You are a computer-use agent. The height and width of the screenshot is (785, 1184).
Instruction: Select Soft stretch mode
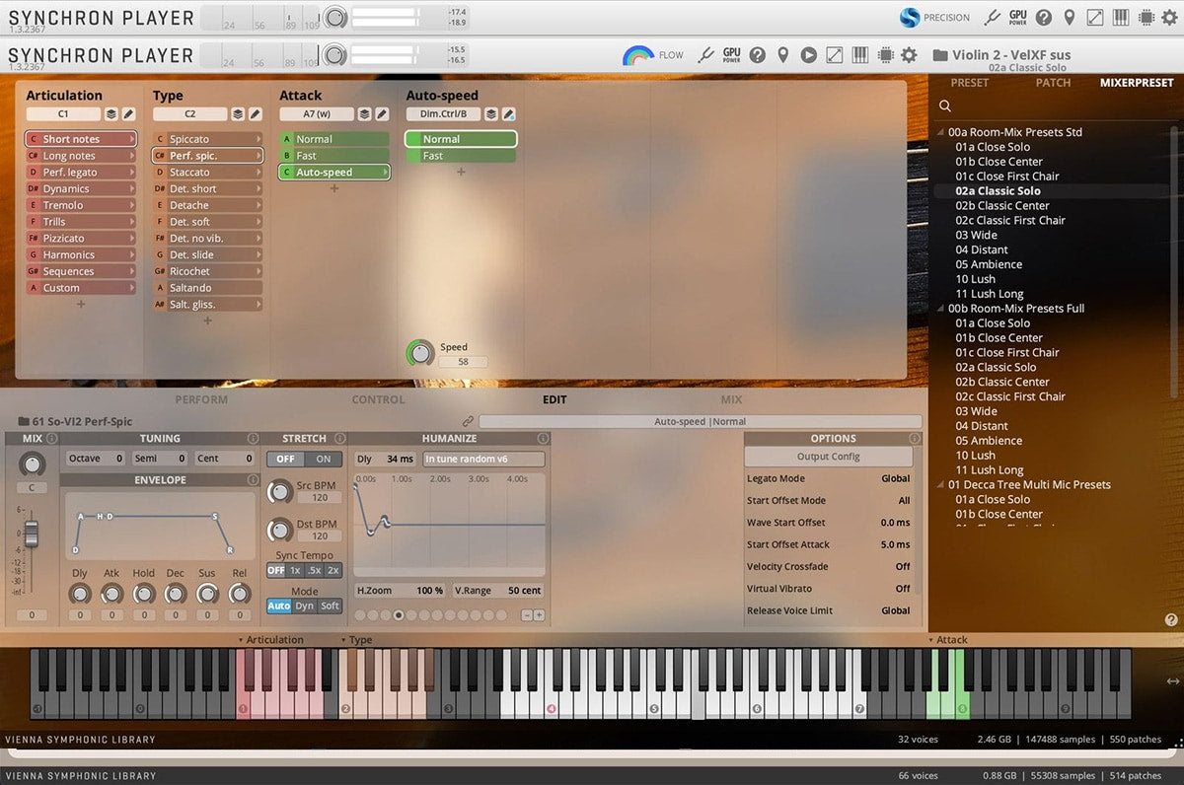point(330,607)
